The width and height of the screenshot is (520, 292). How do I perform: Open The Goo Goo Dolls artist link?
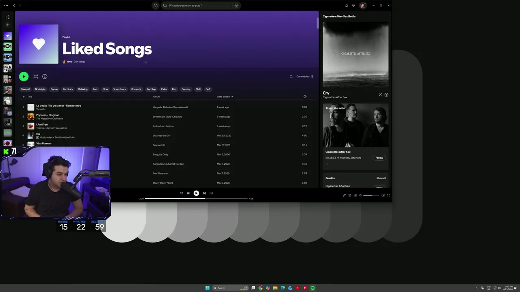coord(65,137)
